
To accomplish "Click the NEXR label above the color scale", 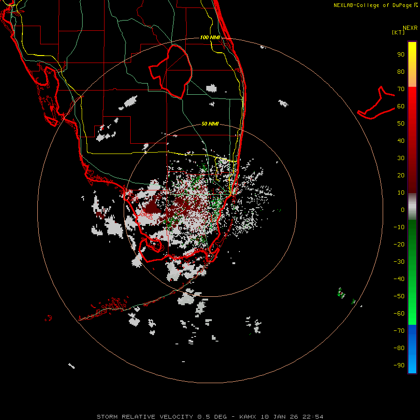I will (x=410, y=28).
